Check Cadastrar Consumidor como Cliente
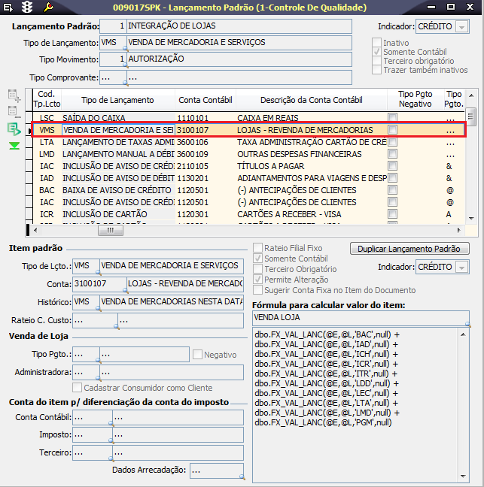Screen dimensions: 484x487 pos(77,388)
